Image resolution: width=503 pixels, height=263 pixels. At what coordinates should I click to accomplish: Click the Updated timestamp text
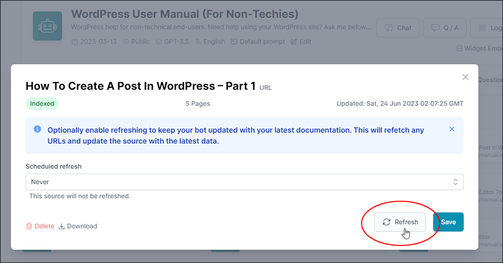pyautogui.click(x=400, y=104)
